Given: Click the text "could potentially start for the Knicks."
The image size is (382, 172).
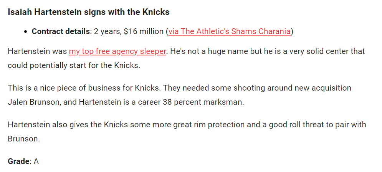Looking at the screenshot, I should point(74,65).
